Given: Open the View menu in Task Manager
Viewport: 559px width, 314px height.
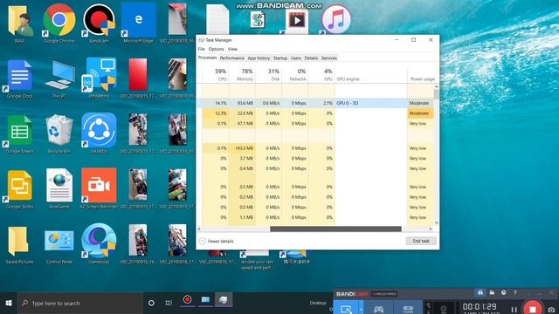Looking at the screenshot, I should point(232,49).
